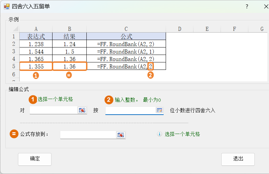Open help with the question mark button
This screenshot has height=174, width=269.
tap(247, 6)
